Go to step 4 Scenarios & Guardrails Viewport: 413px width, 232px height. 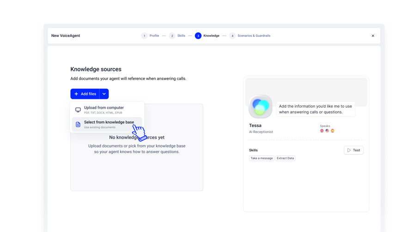pyautogui.click(x=250, y=36)
